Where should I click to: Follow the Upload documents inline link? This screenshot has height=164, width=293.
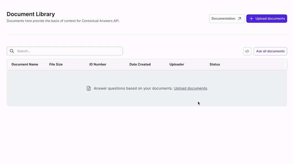point(190,88)
